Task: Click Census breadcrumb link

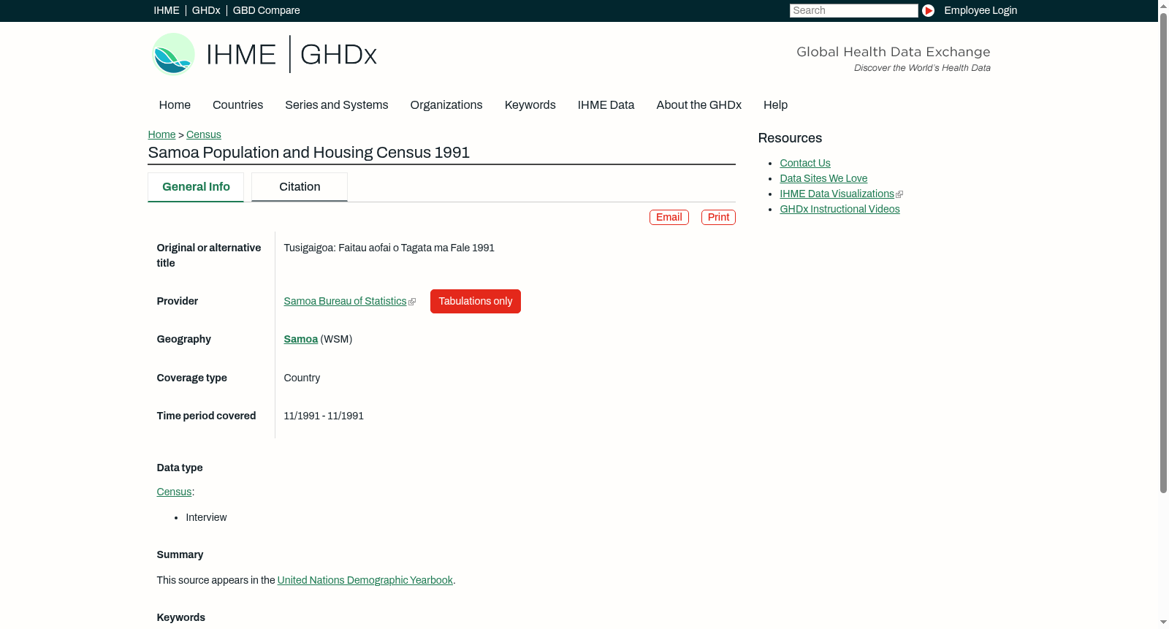Action: pyautogui.click(x=204, y=134)
